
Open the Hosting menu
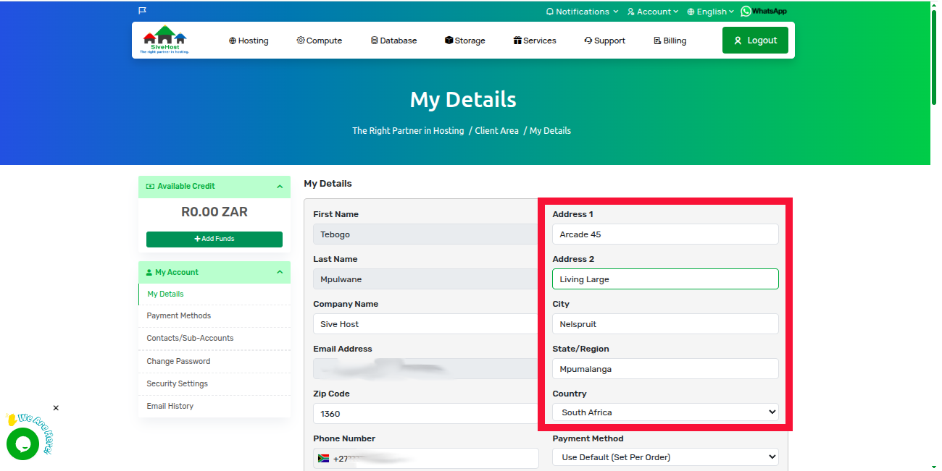249,41
